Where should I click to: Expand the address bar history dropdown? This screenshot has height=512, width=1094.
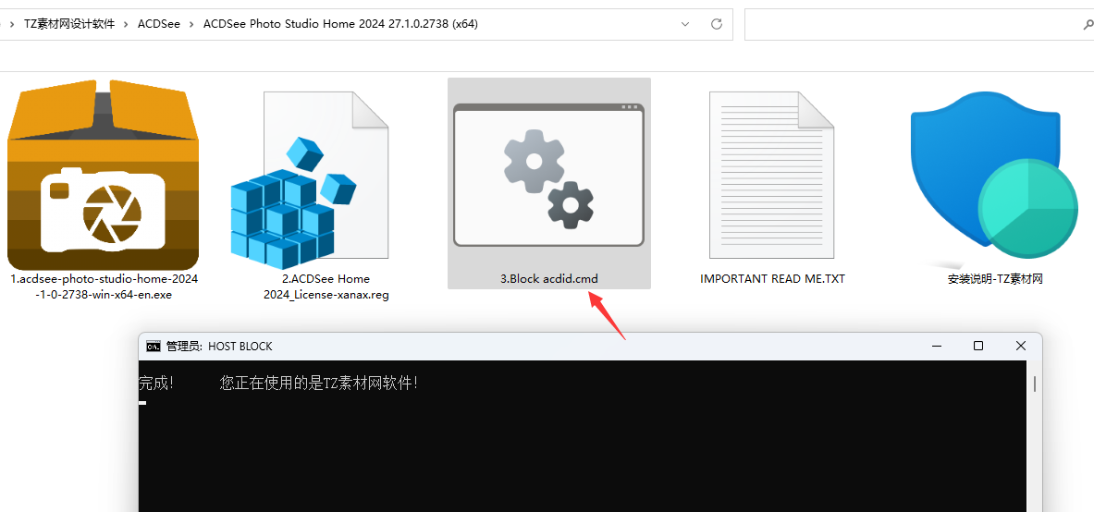pyautogui.click(x=685, y=24)
